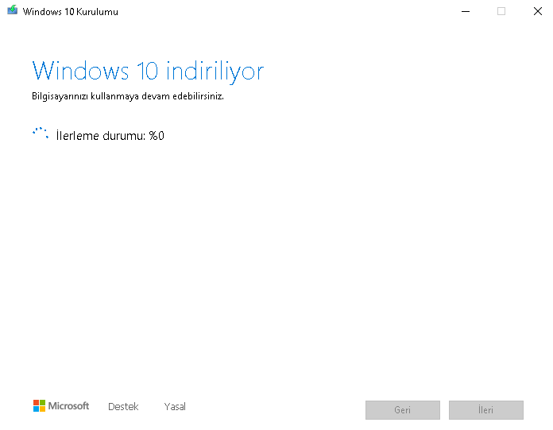This screenshot has height=430, width=553.
Task: Click the Microsoft logo in the footer
Action: click(x=61, y=405)
